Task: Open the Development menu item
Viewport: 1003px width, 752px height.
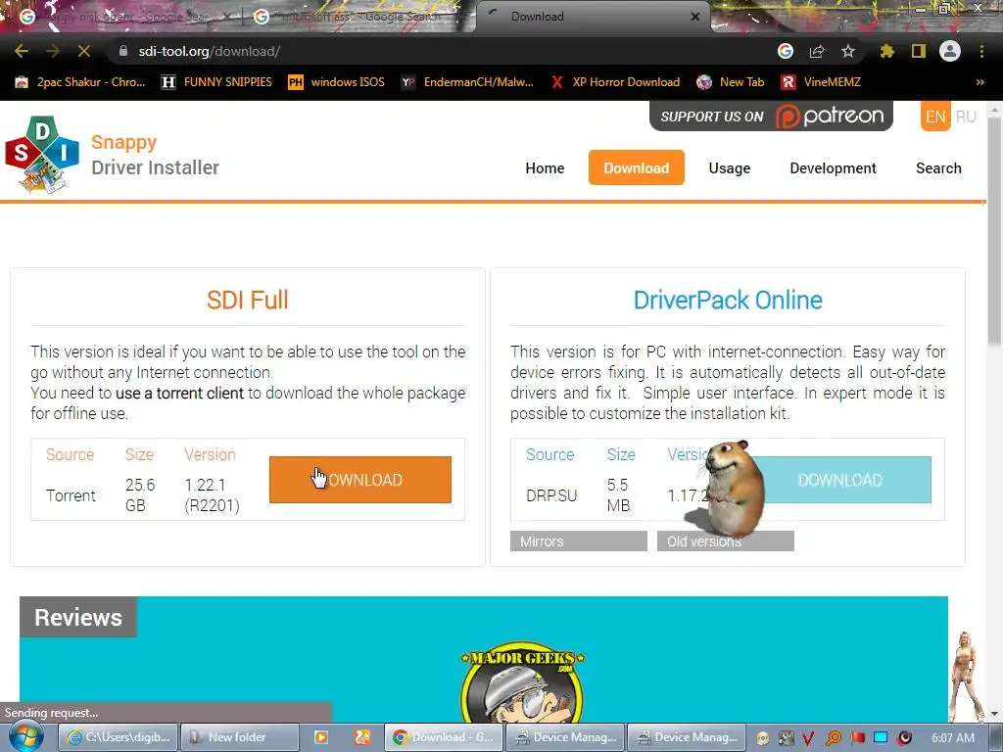Action: tap(833, 168)
